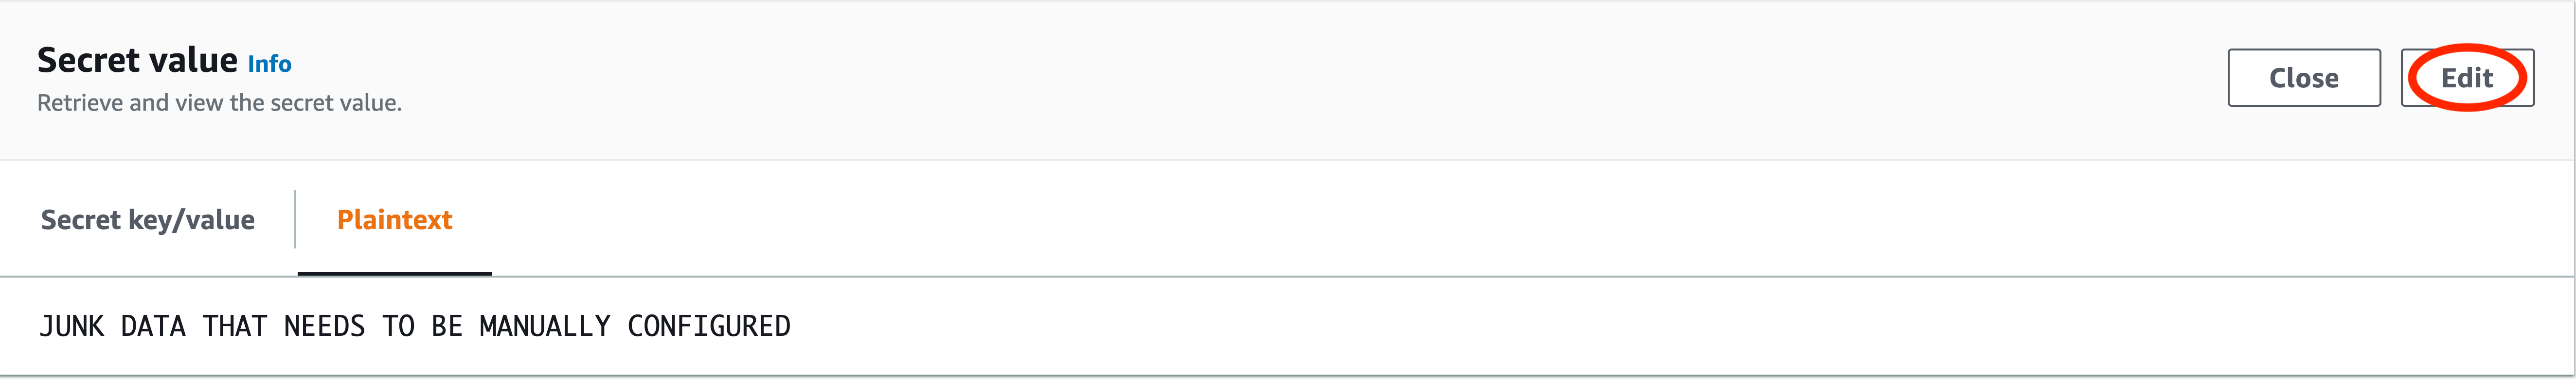Click the word MANUALLY in the plaintext
This screenshot has width=2576, height=379.
coord(545,326)
